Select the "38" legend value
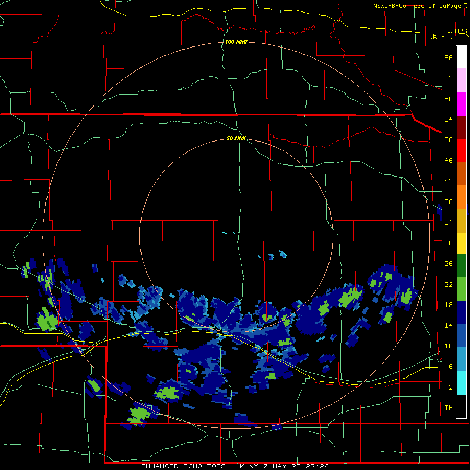 pyautogui.click(x=449, y=202)
